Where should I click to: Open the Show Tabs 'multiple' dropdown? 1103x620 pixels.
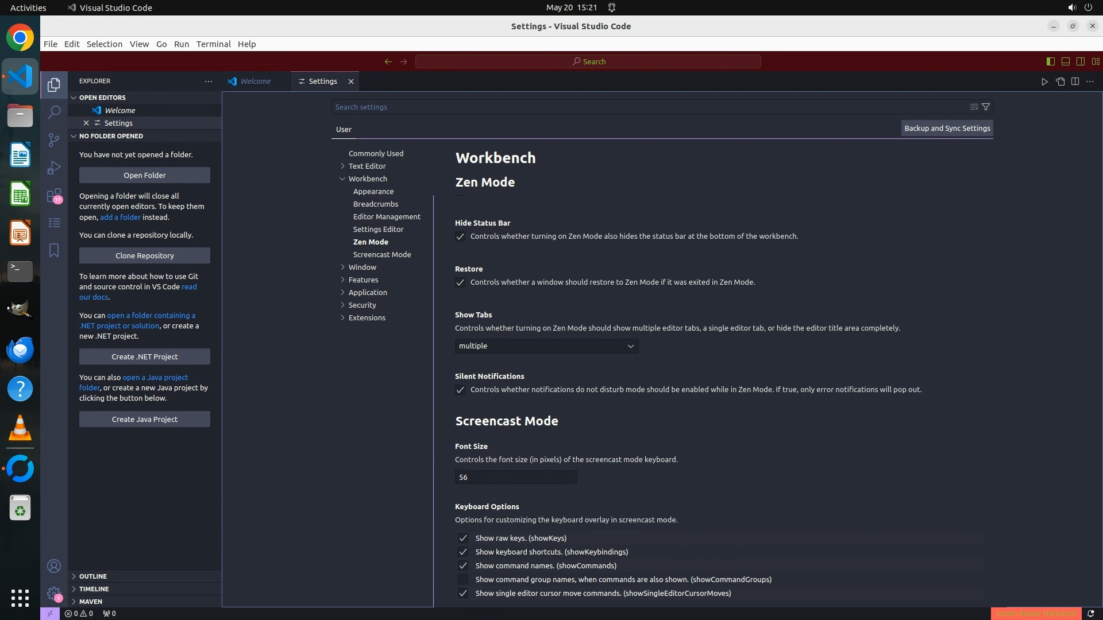546,346
